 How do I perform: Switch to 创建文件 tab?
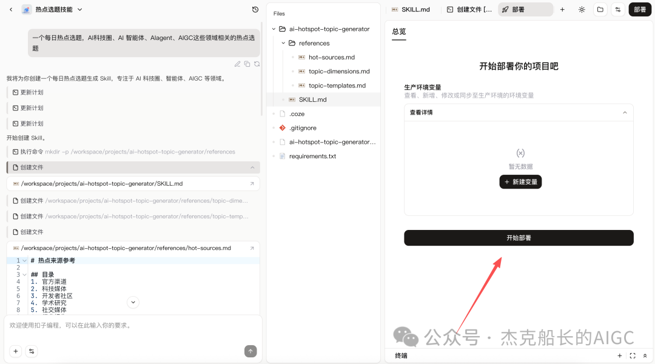coord(469,9)
